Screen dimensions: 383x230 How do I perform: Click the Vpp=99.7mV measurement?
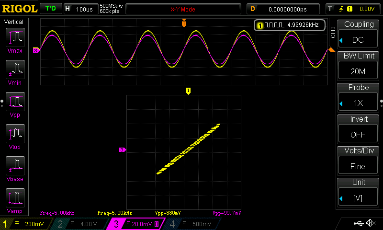(226, 213)
